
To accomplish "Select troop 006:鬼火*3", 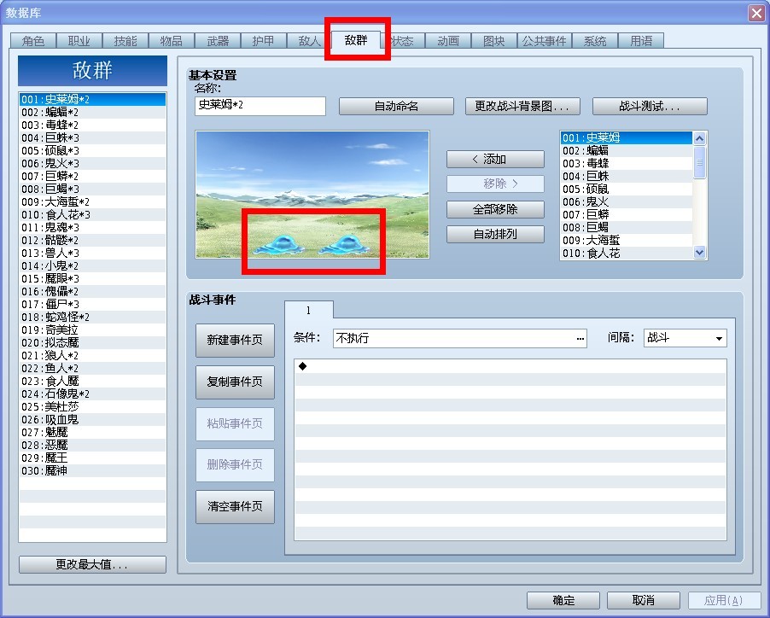I will coord(92,163).
